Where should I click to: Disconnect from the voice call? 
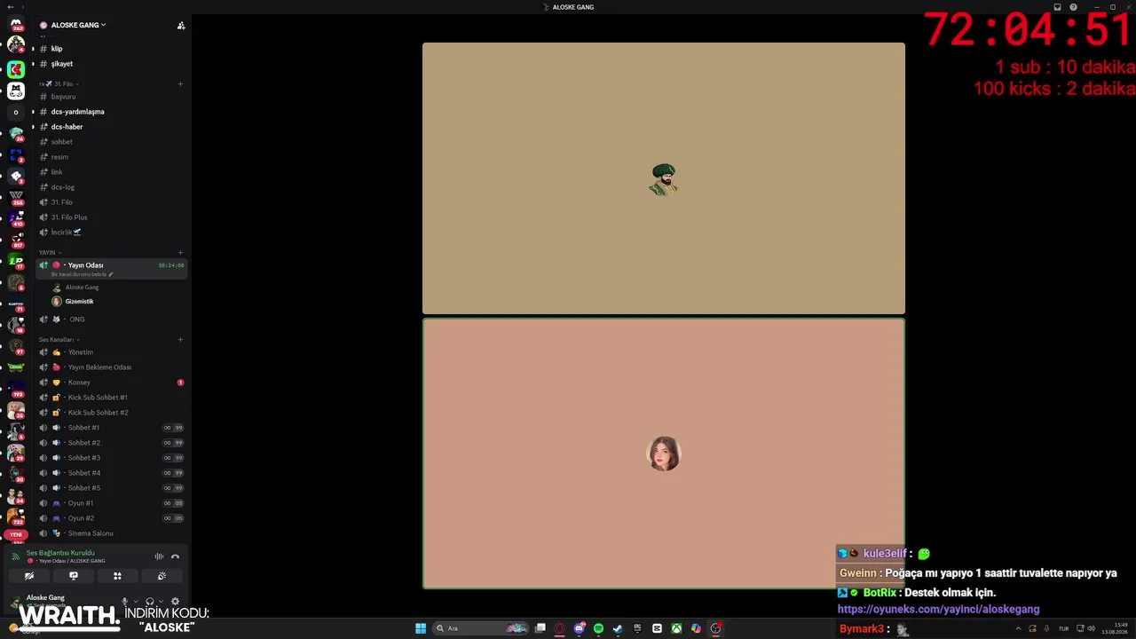coord(175,556)
